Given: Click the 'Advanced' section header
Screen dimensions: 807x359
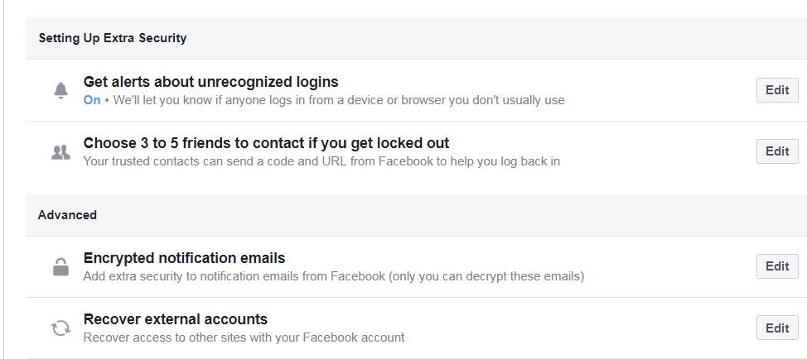Looking at the screenshot, I should (67, 215).
